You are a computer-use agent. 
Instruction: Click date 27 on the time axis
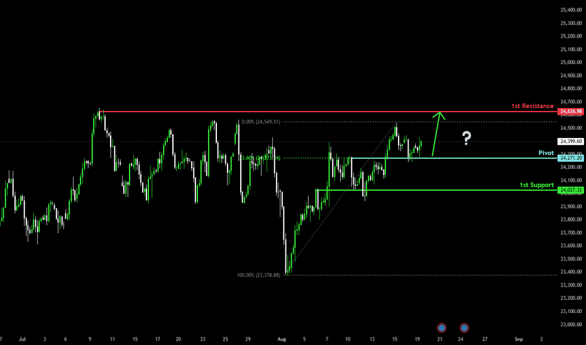pyautogui.click(x=485, y=339)
